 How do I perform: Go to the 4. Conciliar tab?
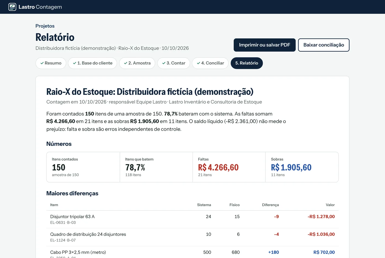click(210, 63)
